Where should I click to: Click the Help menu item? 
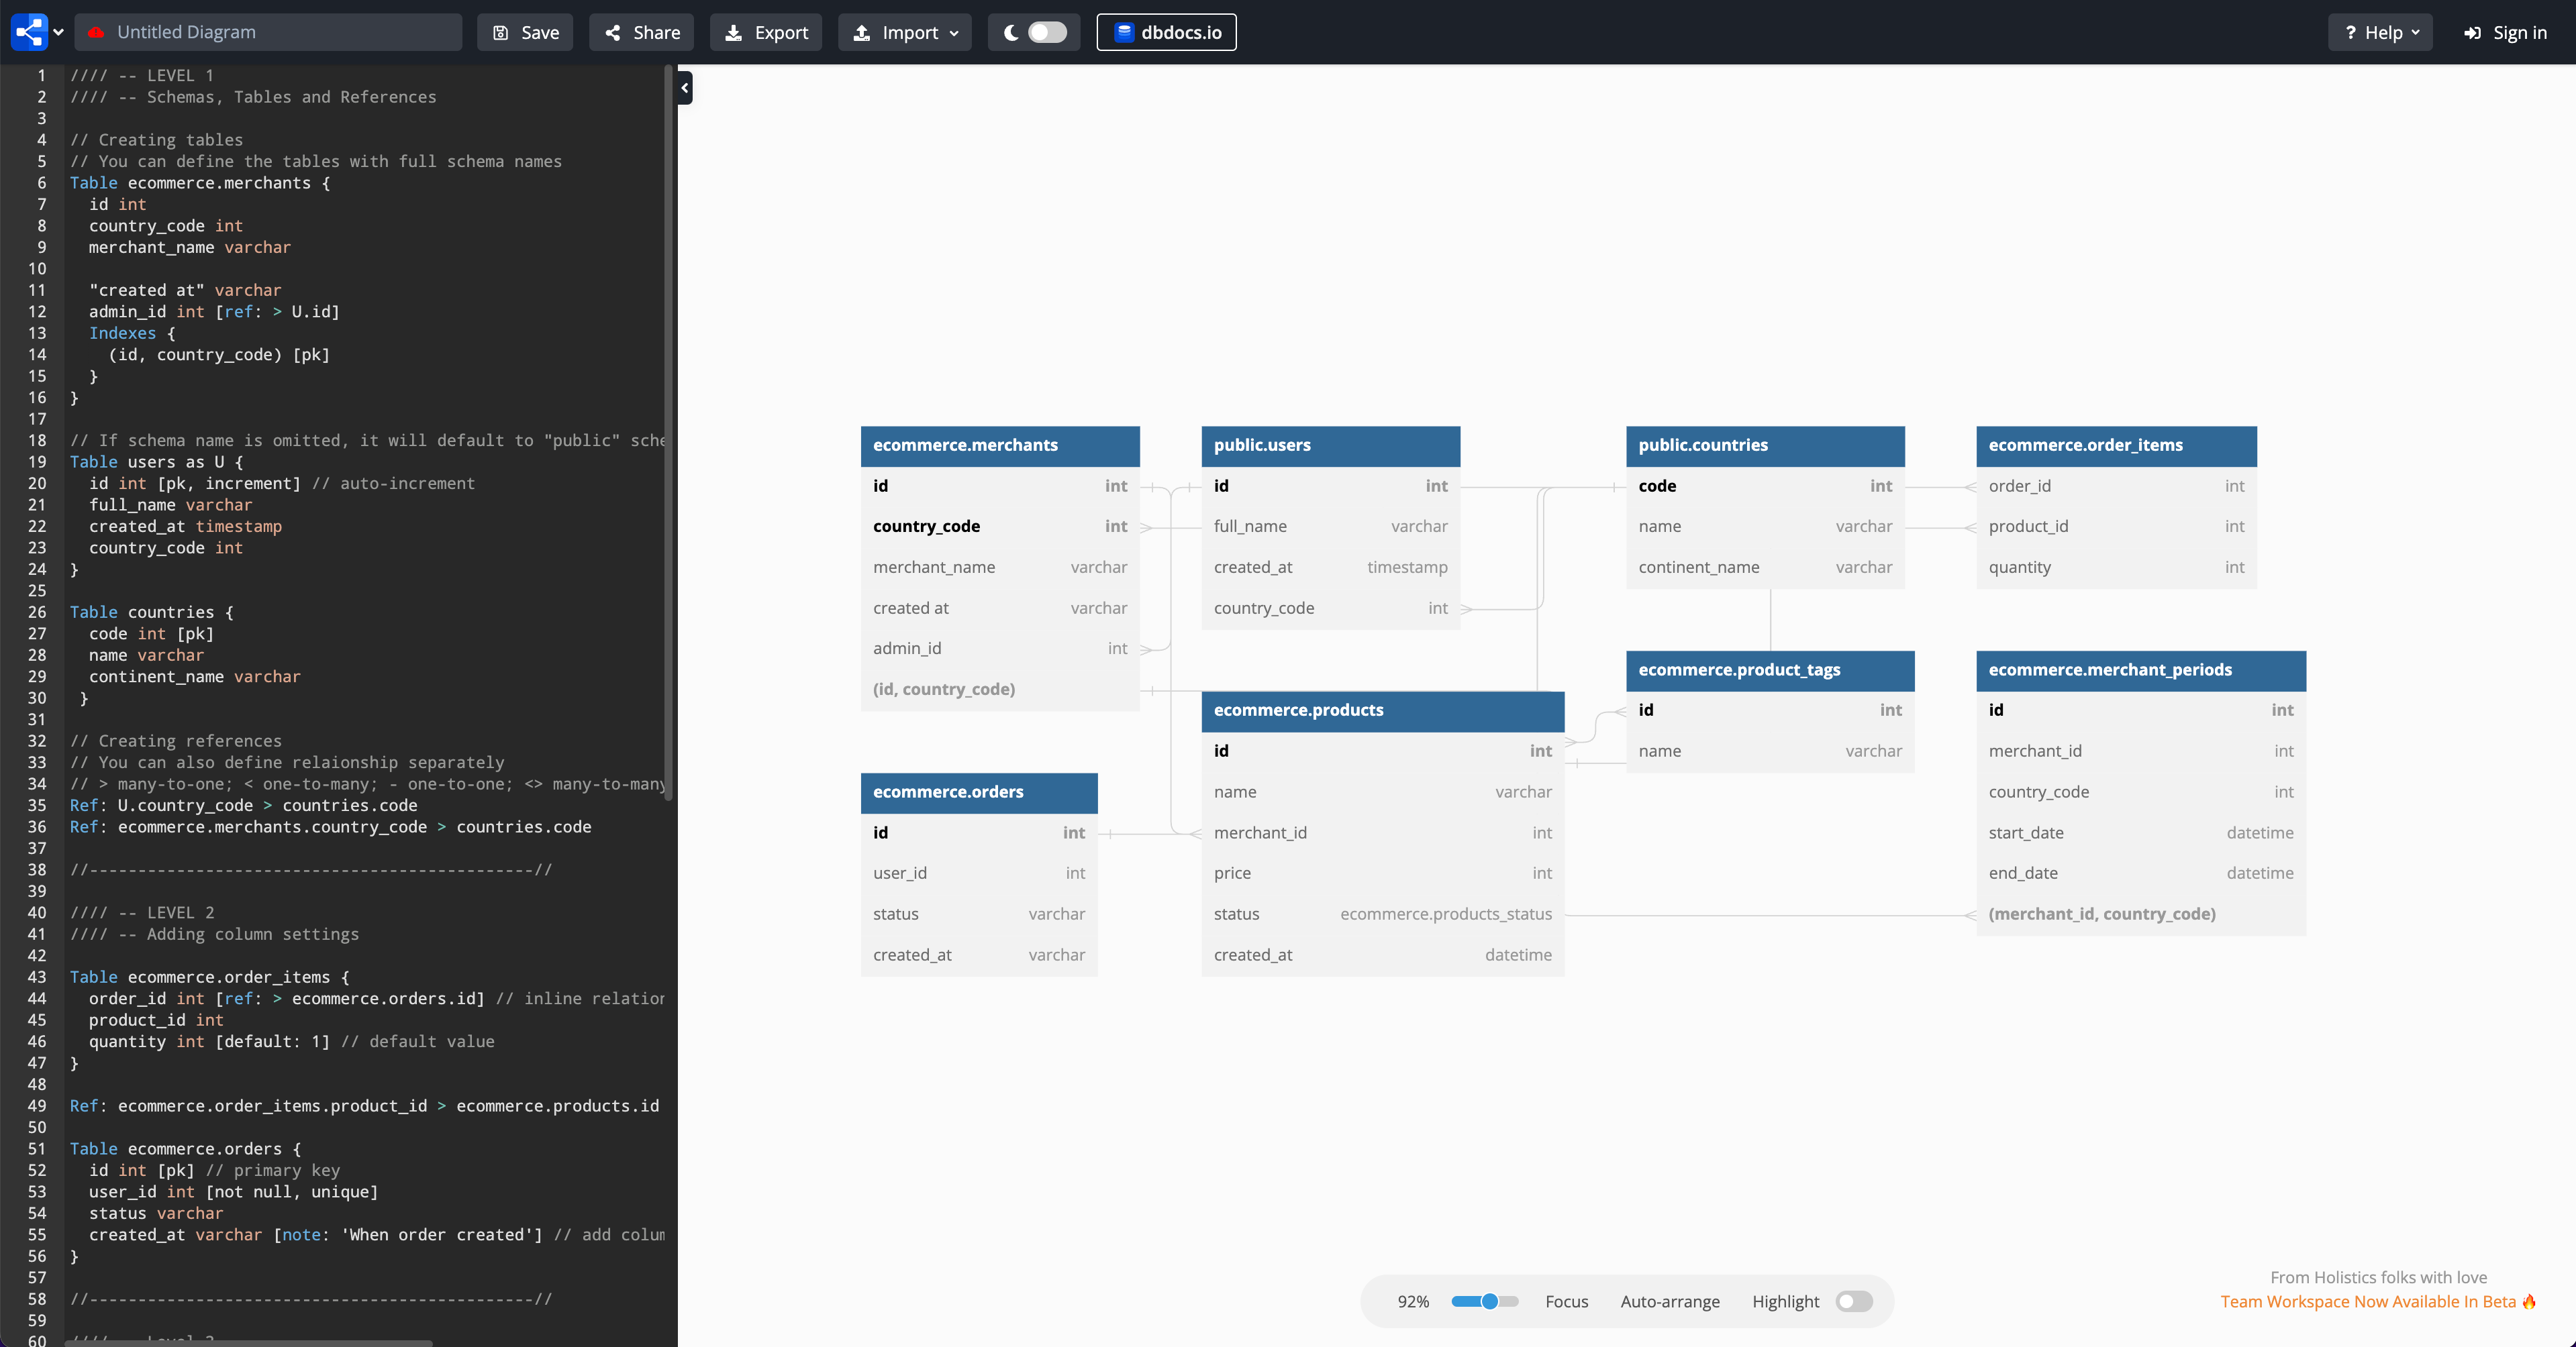(2380, 32)
